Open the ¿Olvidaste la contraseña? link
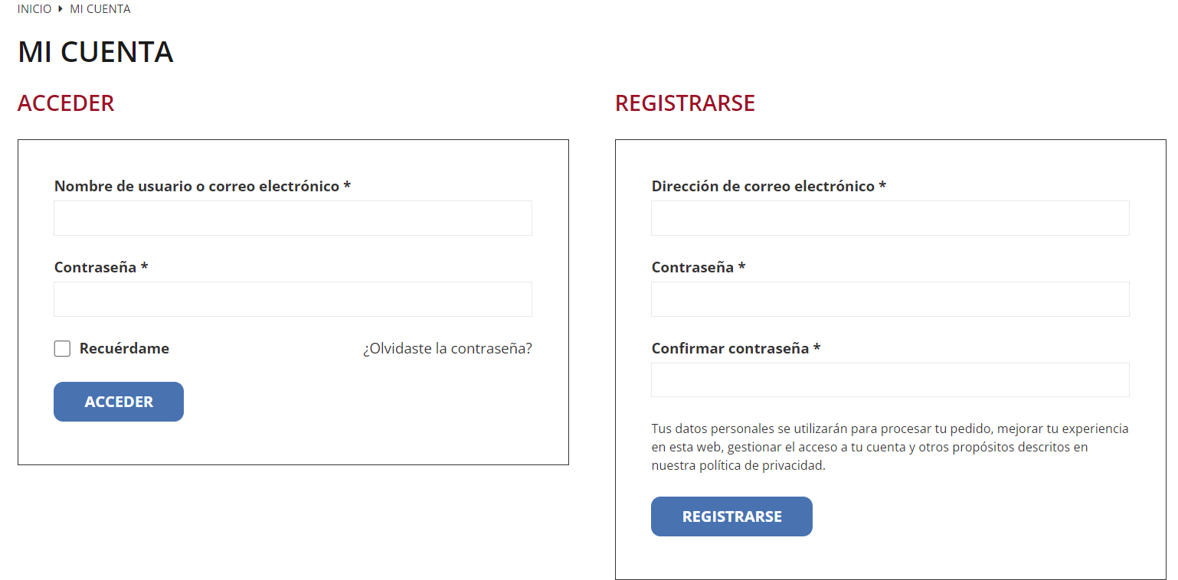 click(447, 349)
